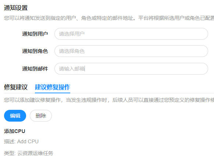This screenshot has width=214, height=162.
Task: Click the 删除 button
Action: click(41, 116)
